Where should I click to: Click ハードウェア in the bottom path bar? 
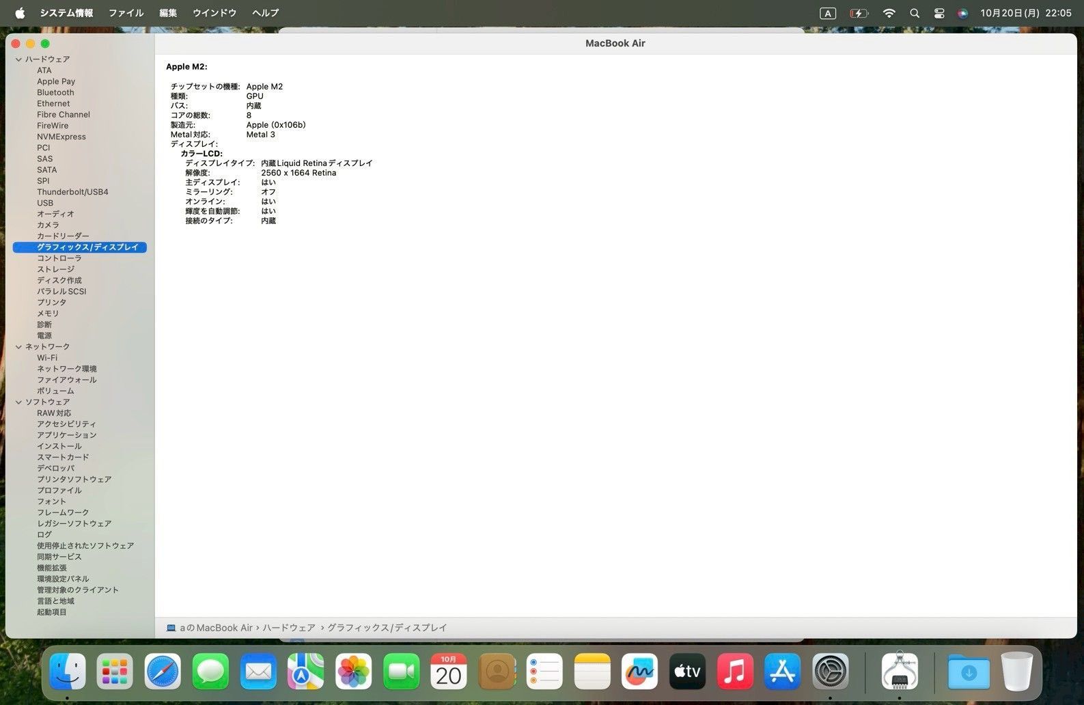coord(289,628)
